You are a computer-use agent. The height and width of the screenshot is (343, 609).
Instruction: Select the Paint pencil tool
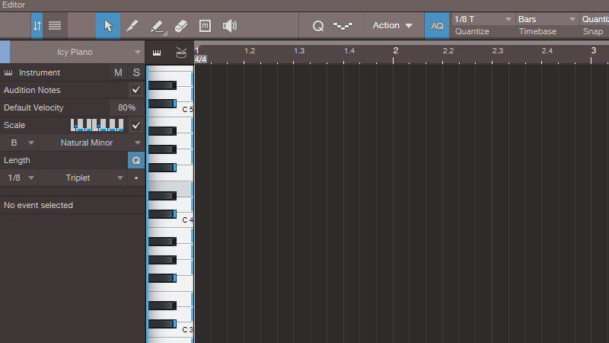pos(132,26)
